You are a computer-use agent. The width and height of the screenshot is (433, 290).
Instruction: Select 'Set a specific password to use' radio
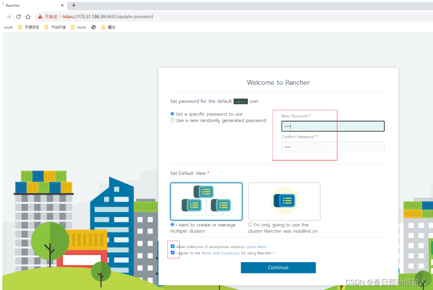[172, 114]
